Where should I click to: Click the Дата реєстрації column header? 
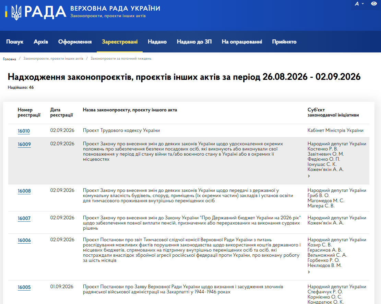point(61,112)
